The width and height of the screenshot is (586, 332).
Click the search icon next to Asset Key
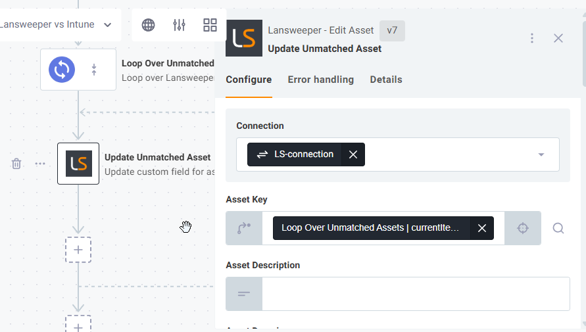coord(558,228)
